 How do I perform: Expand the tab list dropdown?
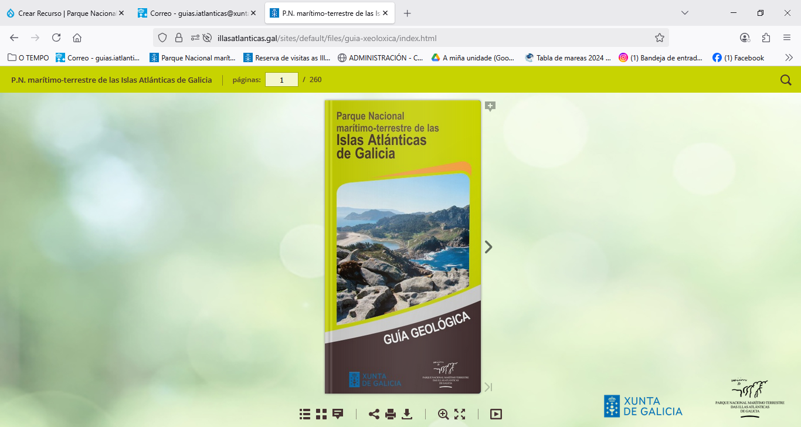click(x=685, y=12)
